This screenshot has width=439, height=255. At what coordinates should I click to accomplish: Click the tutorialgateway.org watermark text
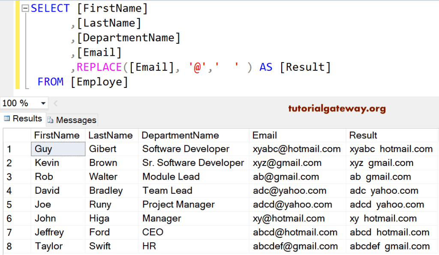[x=337, y=109]
